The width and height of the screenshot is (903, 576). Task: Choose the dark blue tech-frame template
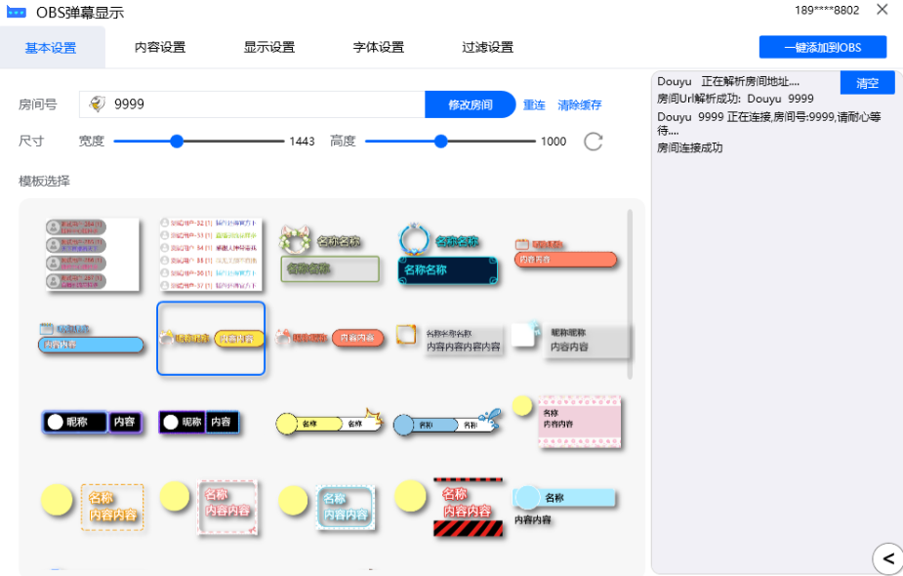447,254
